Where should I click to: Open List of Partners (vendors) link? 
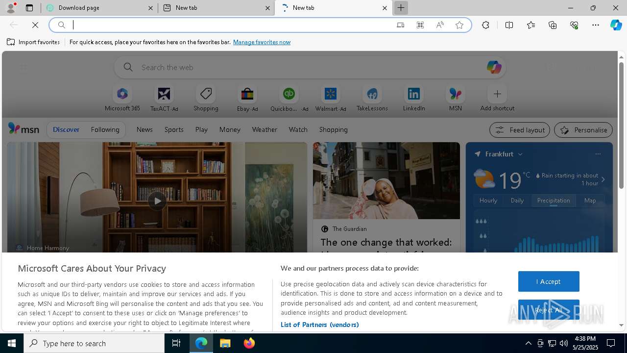pyautogui.click(x=320, y=325)
